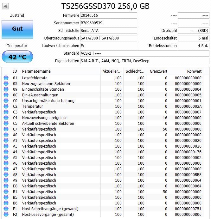The image size is (211, 219).
Task: Click the status icon for Eingeschaltete Stunden
Action: [6, 89]
